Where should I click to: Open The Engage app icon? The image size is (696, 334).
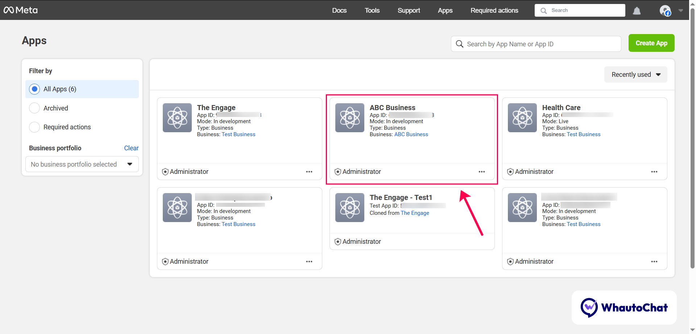[177, 118]
